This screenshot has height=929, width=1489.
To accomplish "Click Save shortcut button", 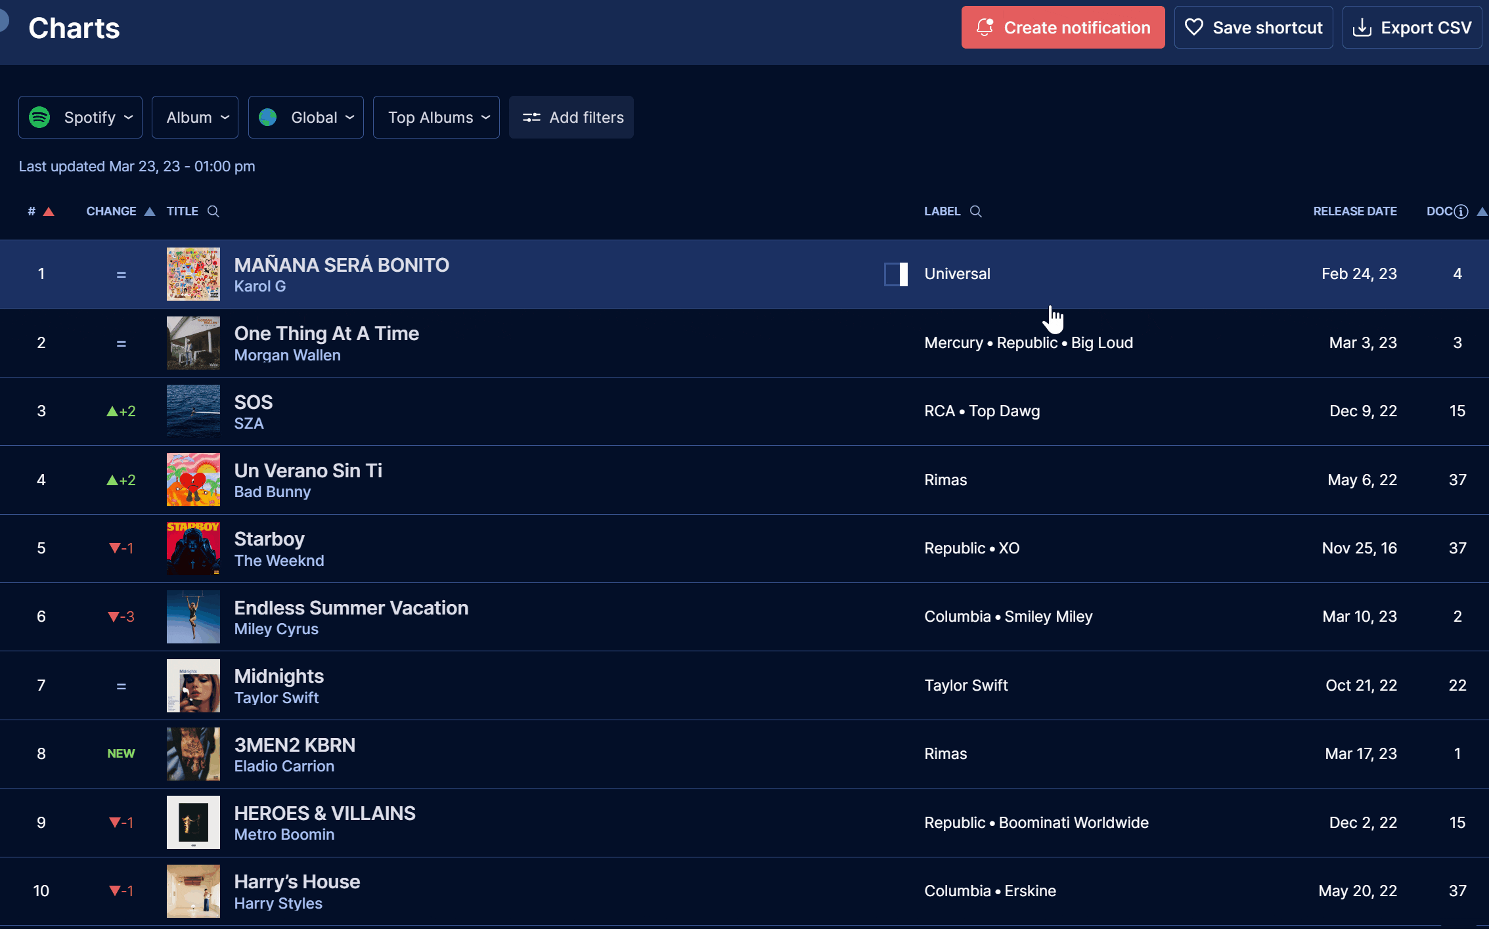I will [1253, 28].
